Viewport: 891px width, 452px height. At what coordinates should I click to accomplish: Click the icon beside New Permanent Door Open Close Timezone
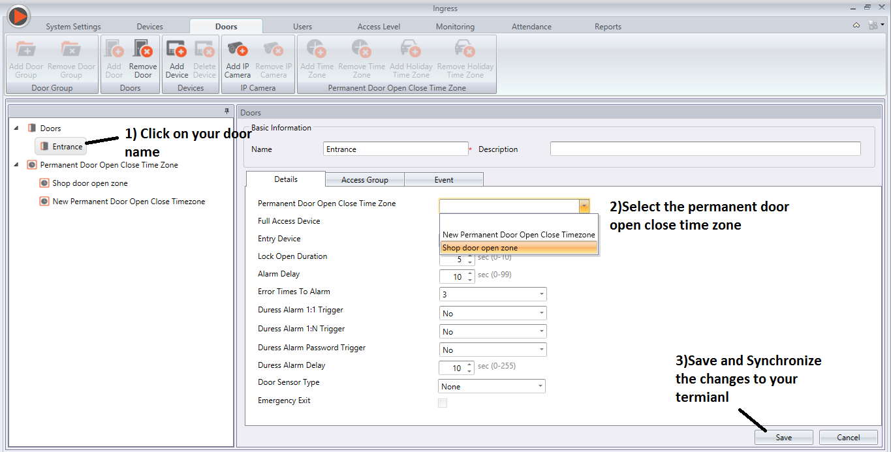(x=44, y=202)
